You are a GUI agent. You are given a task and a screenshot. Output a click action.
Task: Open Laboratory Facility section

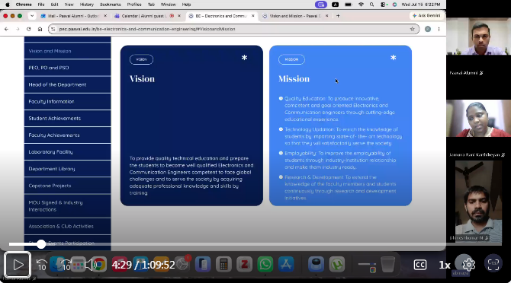(x=67, y=151)
